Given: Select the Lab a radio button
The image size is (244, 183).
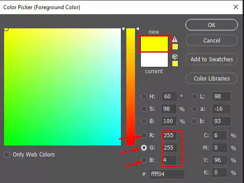Looking at the screenshot, I should [x=194, y=109].
